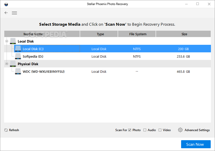The image size is (215, 151).
Task: Click NTFS in the Softpedia (D:) row
Action: point(137,56)
